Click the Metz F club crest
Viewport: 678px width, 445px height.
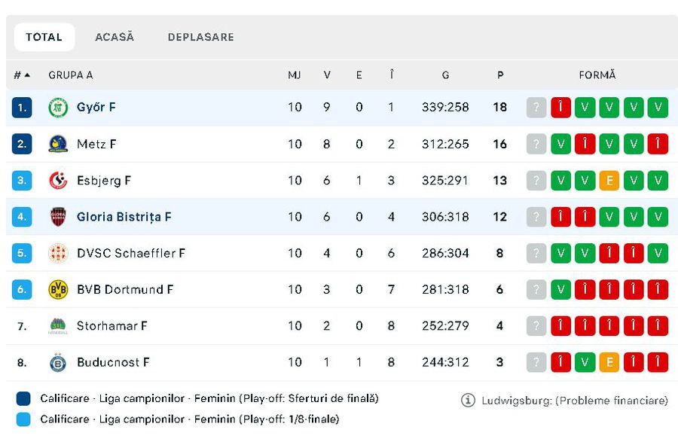pos(58,144)
